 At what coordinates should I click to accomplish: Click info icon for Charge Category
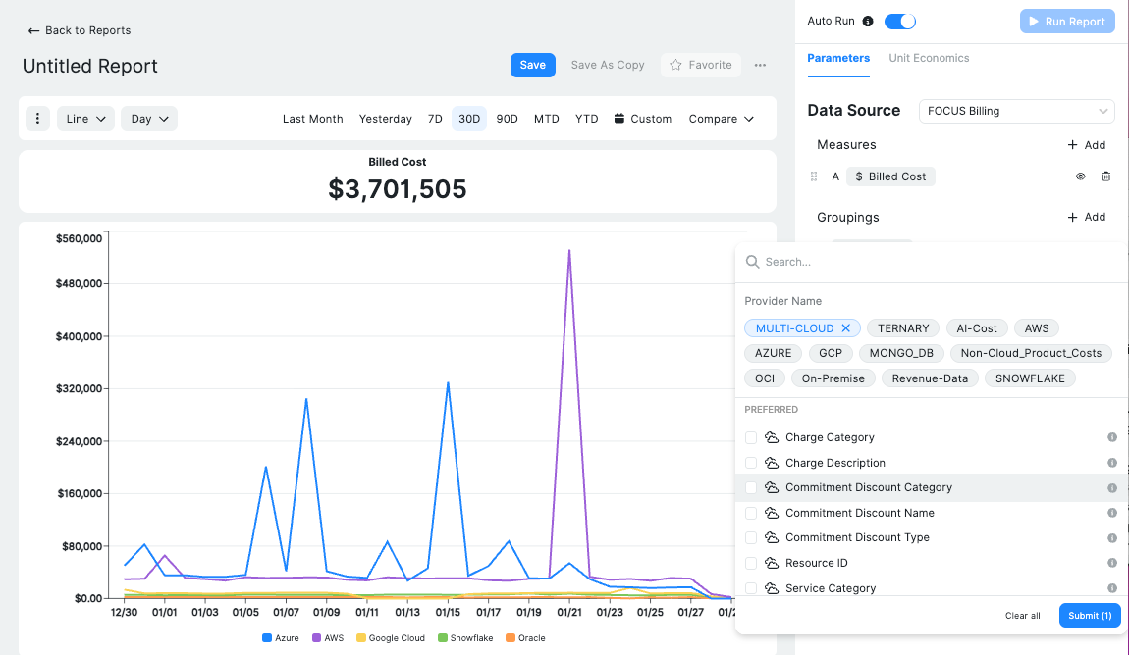(x=1111, y=437)
